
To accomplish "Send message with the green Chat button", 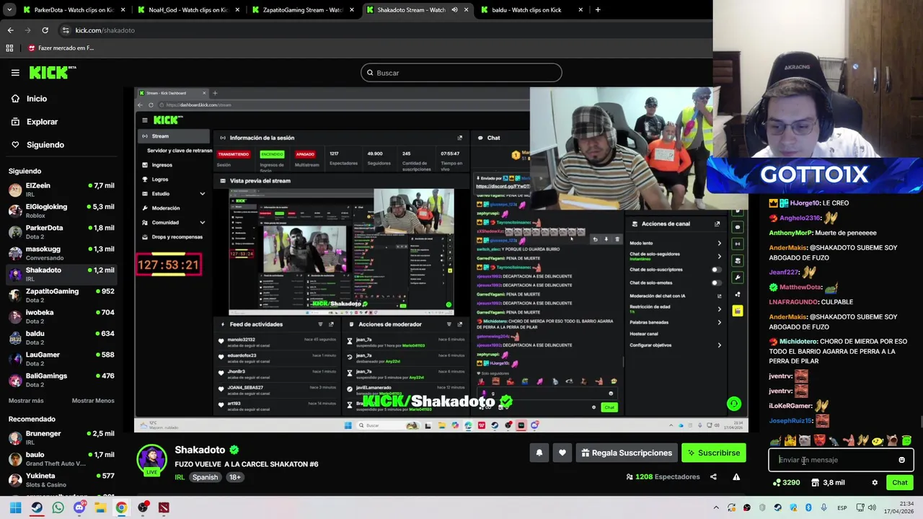I will click(x=900, y=483).
